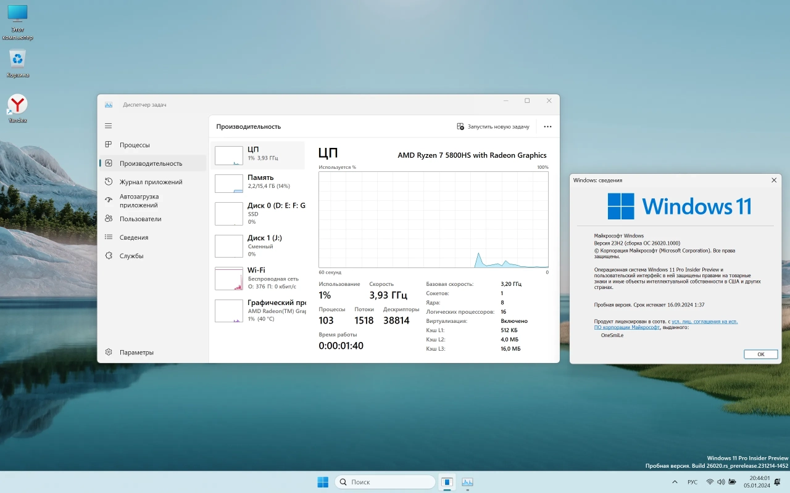Click the Wi-Fi tray icon

point(710,482)
